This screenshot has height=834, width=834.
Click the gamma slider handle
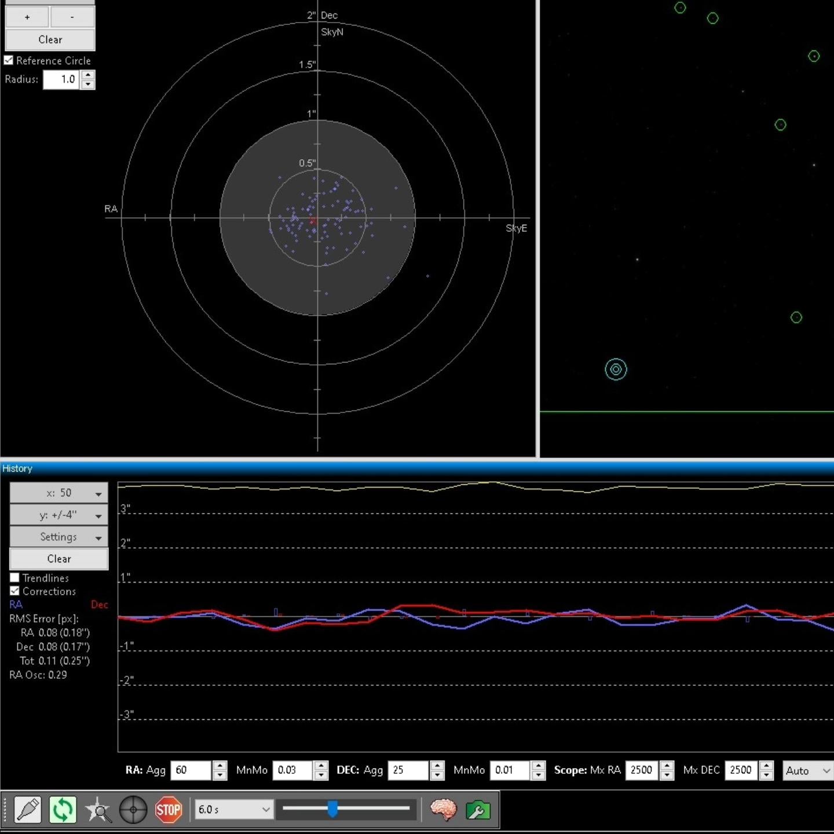[x=332, y=809]
